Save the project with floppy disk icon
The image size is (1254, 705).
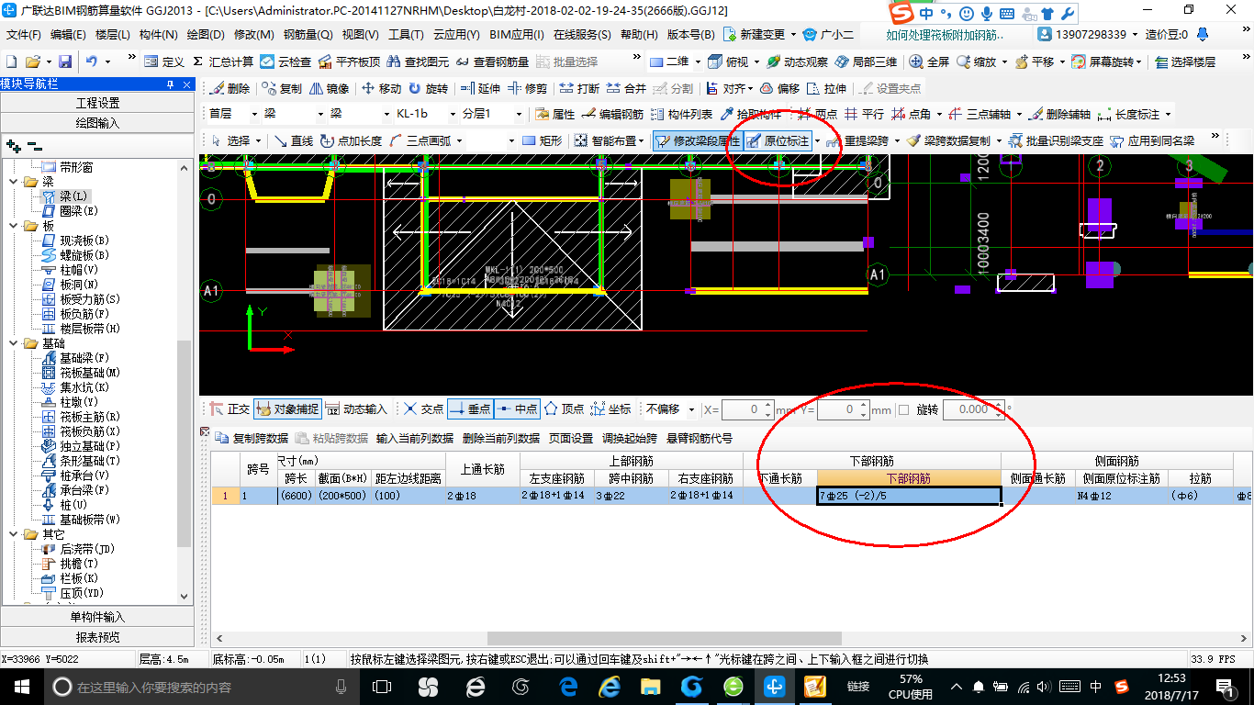tap(65, 62)
